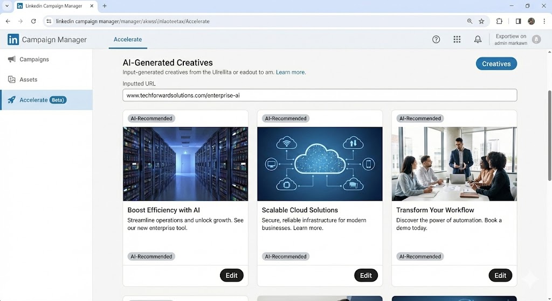This screenshot has height=301, width=552.
Task: Select the office meeting thumbnail image
Action: pyautogui.click(x=454, y=164)
